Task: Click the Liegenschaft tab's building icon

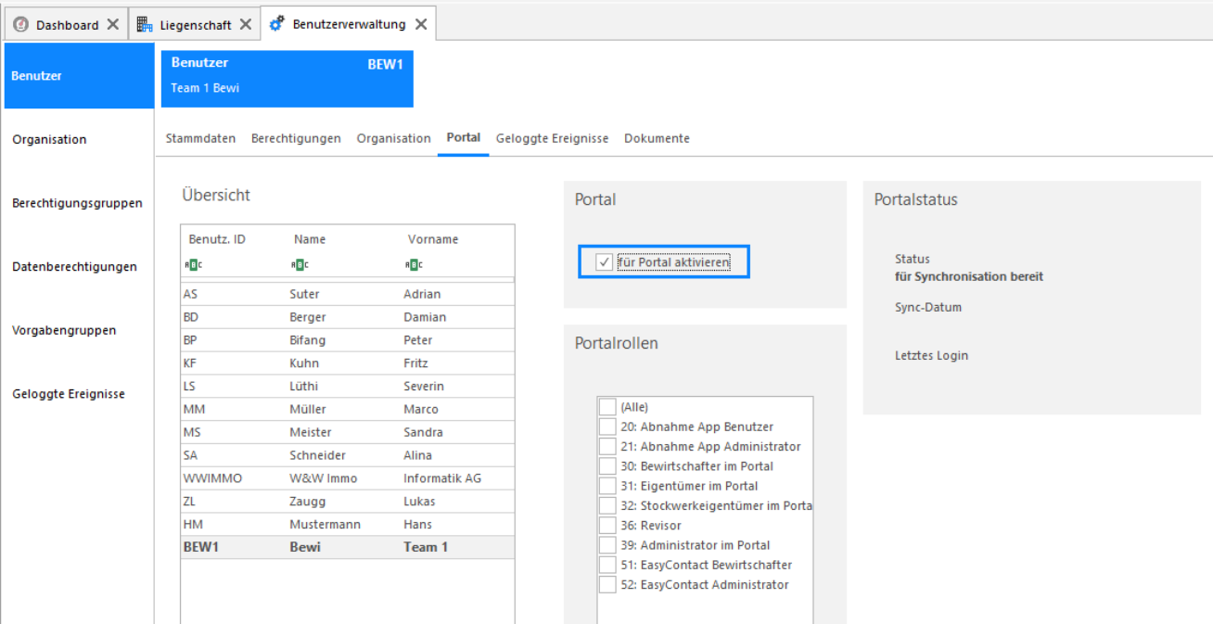Action: point(145,25)
